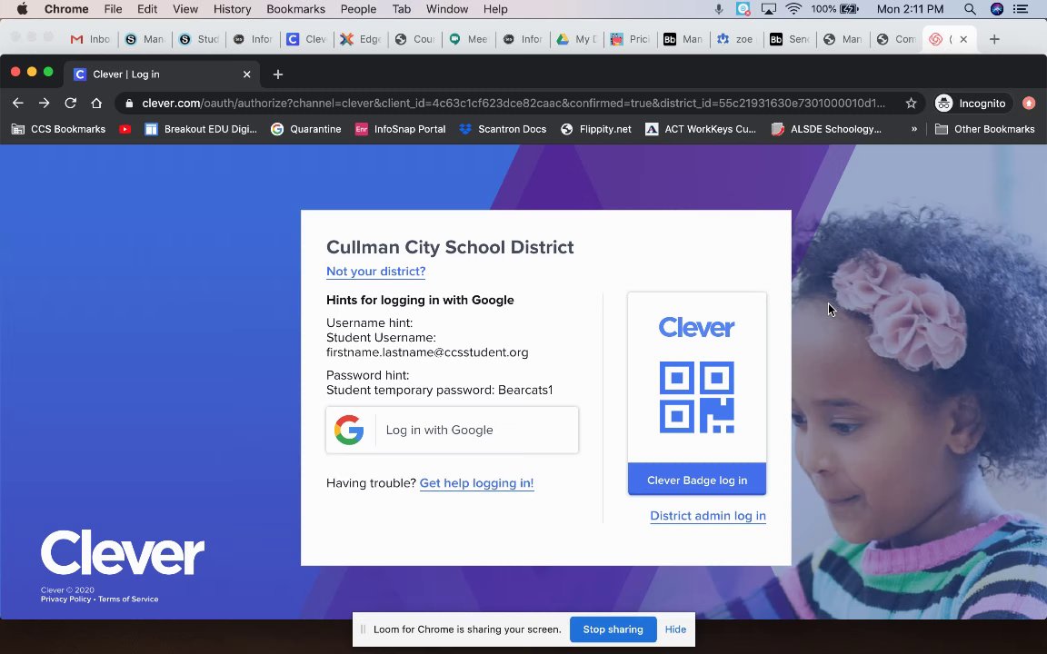This screenshot has height=654, width=1047.
Task: Click the browser forward arrow
Action: [44, 103]
